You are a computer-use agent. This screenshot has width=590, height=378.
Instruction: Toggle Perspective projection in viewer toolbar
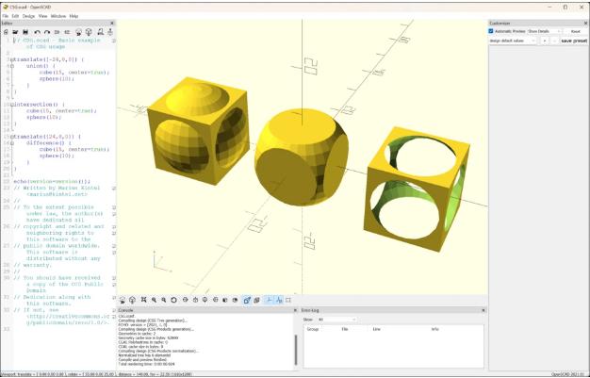tap(247, 300)
